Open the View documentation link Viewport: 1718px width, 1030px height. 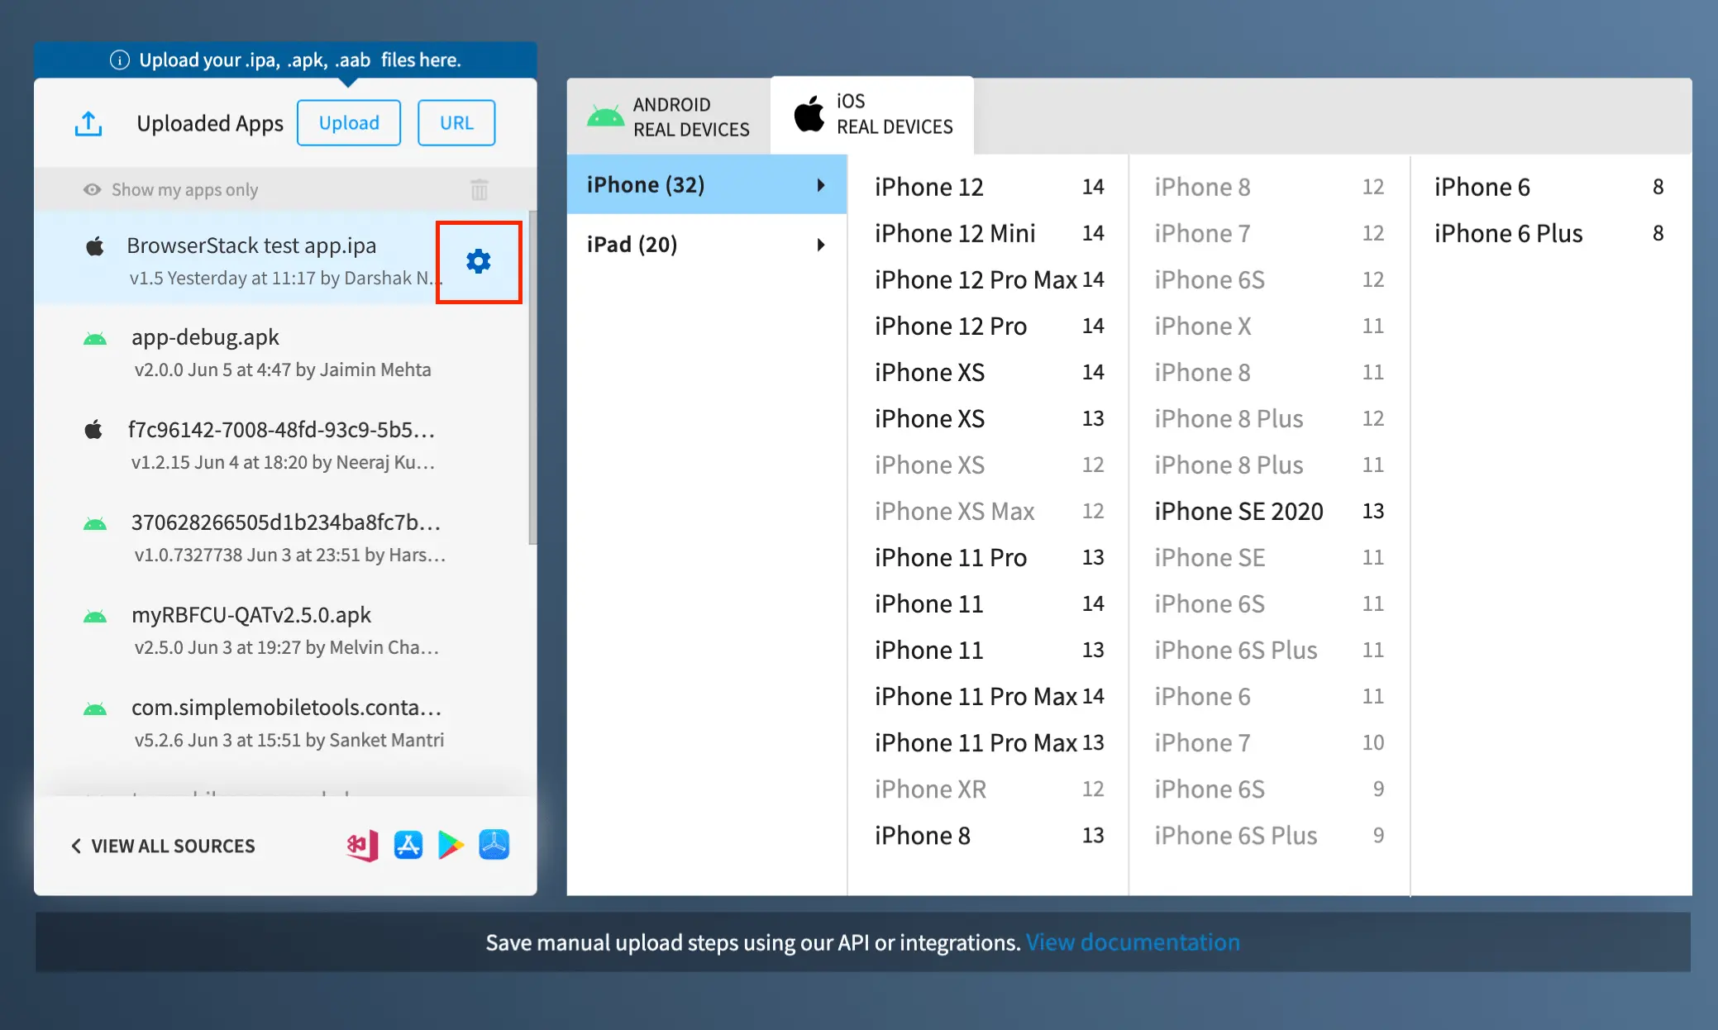[x=1132, y=942]
